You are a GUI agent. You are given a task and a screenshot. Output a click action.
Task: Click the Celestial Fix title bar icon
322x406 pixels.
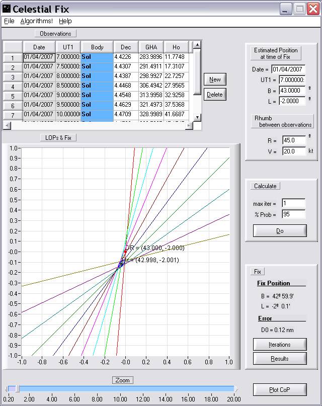tap(7, 9)
